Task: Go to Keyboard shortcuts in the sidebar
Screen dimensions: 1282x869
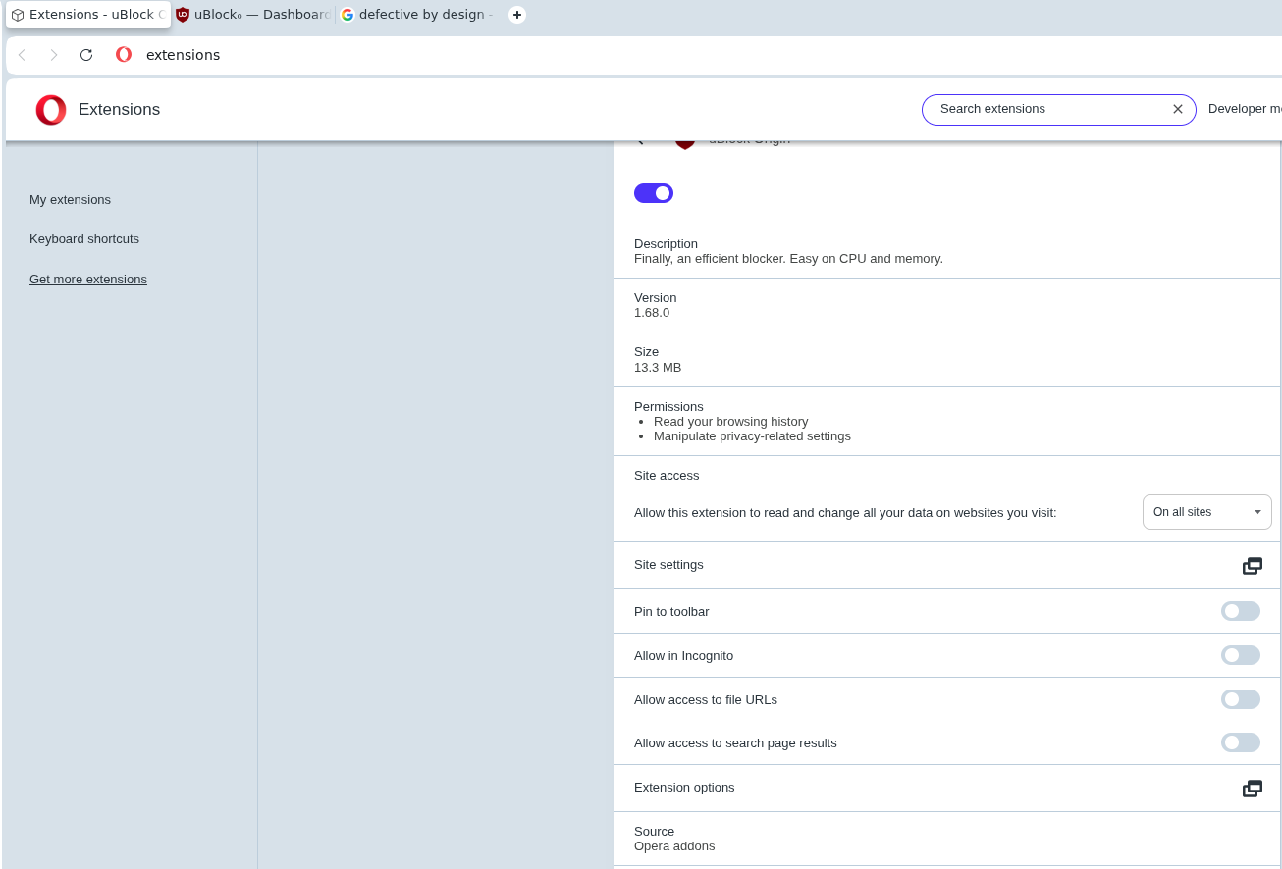Action: (x=84, y=239)
